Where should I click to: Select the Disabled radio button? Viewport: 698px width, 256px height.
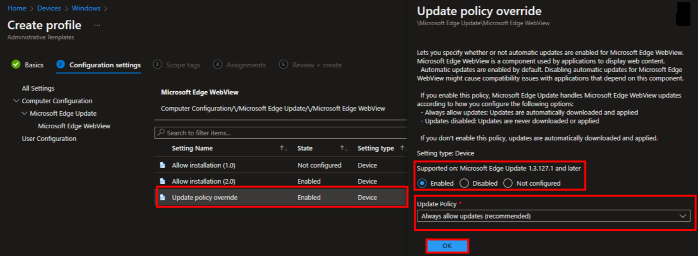pyautogui.click(x=464, y=183)
